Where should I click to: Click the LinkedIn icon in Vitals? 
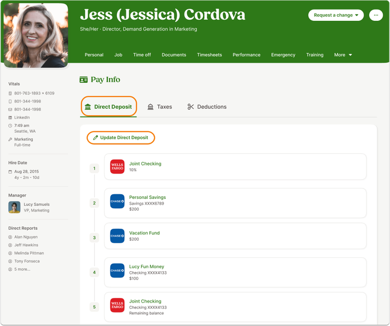10,118
